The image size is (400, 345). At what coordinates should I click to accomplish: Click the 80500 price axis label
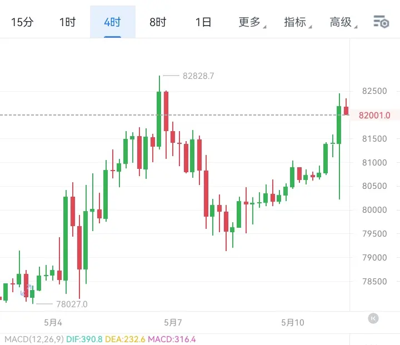pyautogui.click(x=374, y=186)
